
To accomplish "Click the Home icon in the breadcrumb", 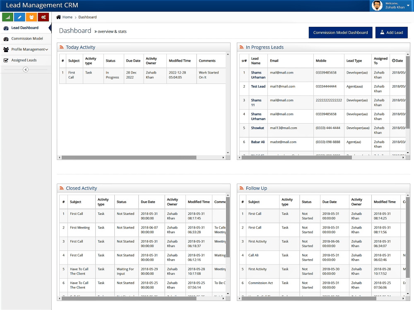I will click(59, 17).
